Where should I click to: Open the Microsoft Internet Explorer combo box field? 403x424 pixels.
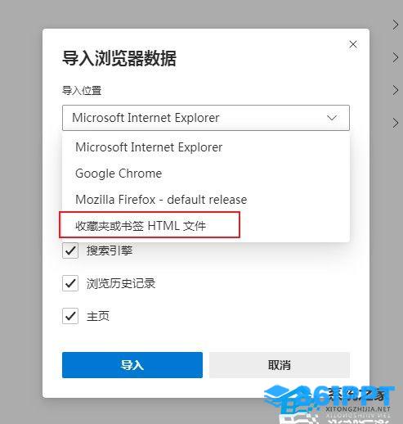[206, 118]
